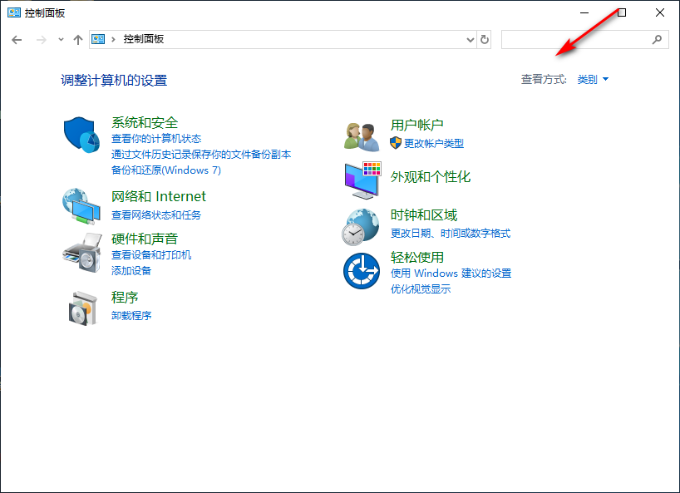680x493 pixels.
Task: Open the address bar history dropdown arrow
Action: click(470, 39)
